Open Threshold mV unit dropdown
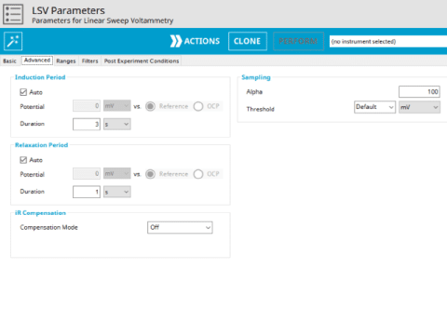Image resolution: width=447 pixels, height=335 pixels. (x=419, y=107)
